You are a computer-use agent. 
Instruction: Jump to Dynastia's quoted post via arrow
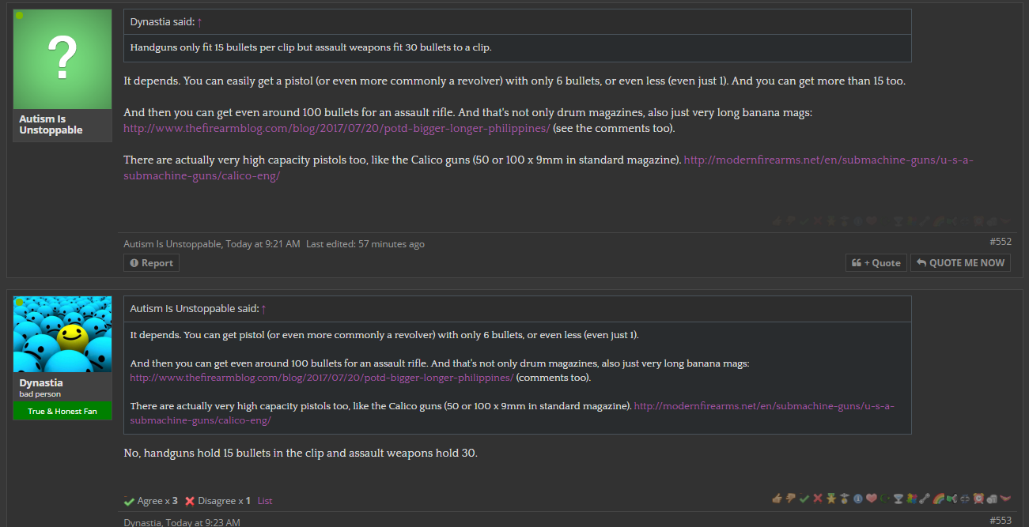click(x=200, y=22)
